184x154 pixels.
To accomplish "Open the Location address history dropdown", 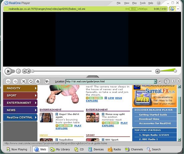I will click(155, 81).
